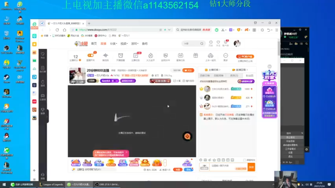Viewport: 335px width, 188px height.
Task: Open 主播任务 checklist icon
Action: [x=135, y=56]
